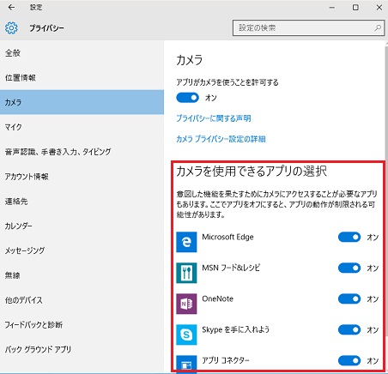Minimize the settings window

(x=332, y=7)
